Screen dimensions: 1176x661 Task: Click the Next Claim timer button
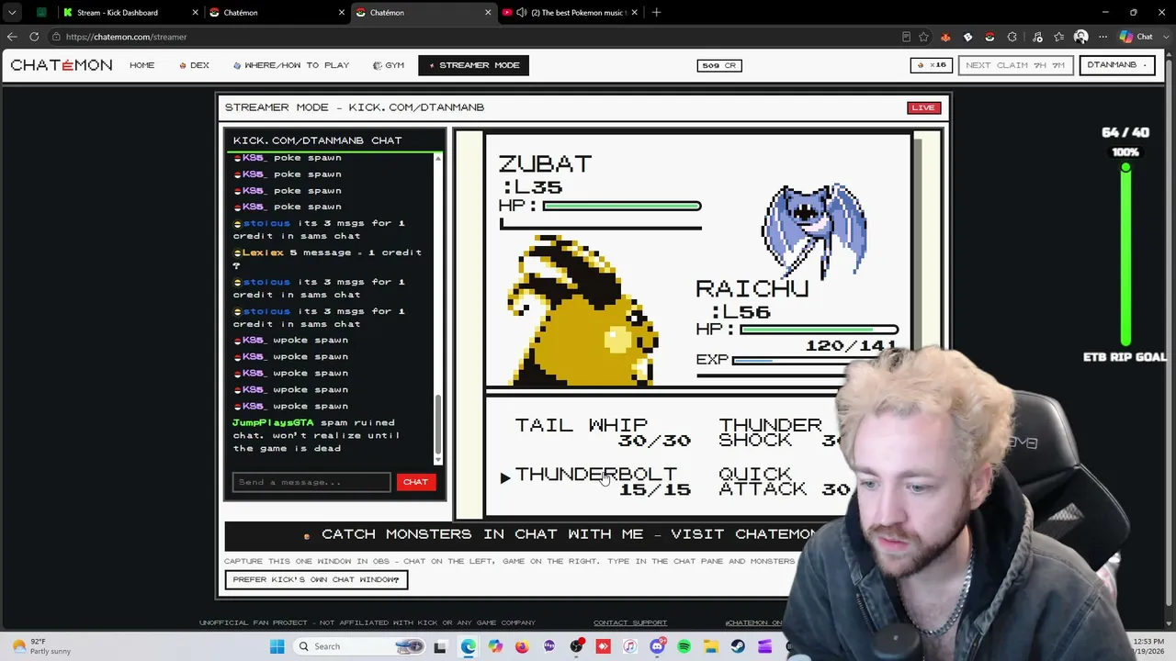[x=1015, y=65]
